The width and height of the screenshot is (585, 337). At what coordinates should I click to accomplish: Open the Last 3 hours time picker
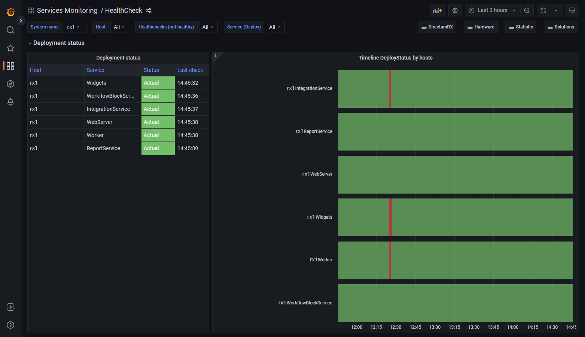(x=492, y=10)
